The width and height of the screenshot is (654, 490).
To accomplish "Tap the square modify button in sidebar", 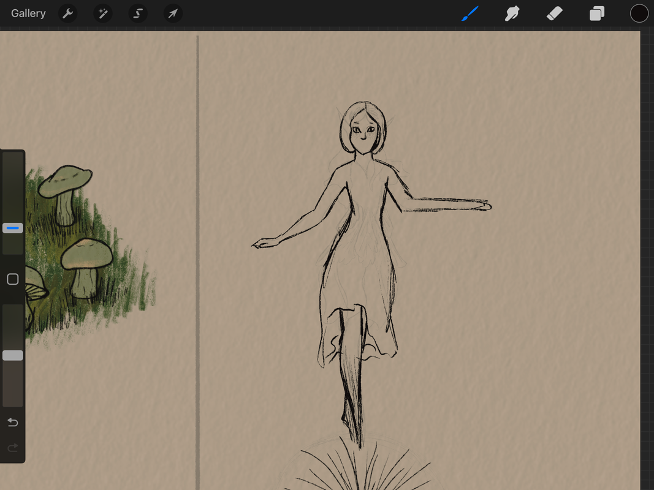I will pos(12,279).
